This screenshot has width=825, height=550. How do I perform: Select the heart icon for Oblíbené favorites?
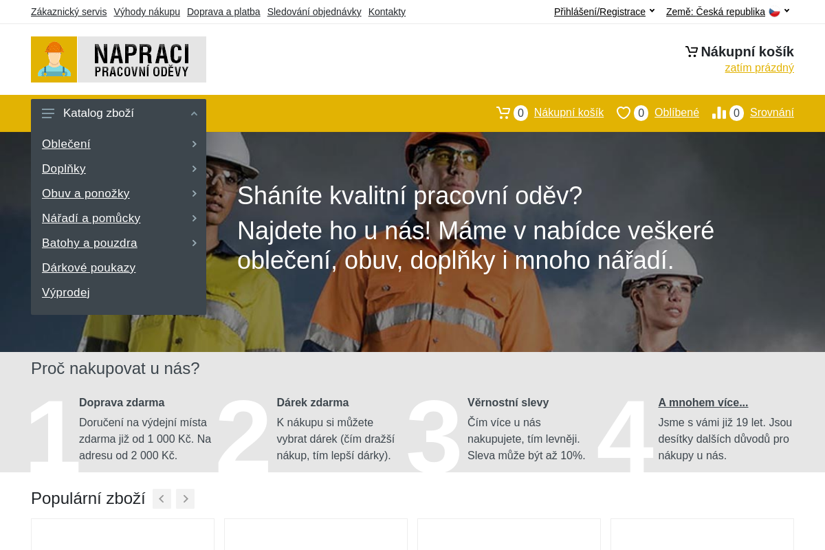click(x=624, y=112)
